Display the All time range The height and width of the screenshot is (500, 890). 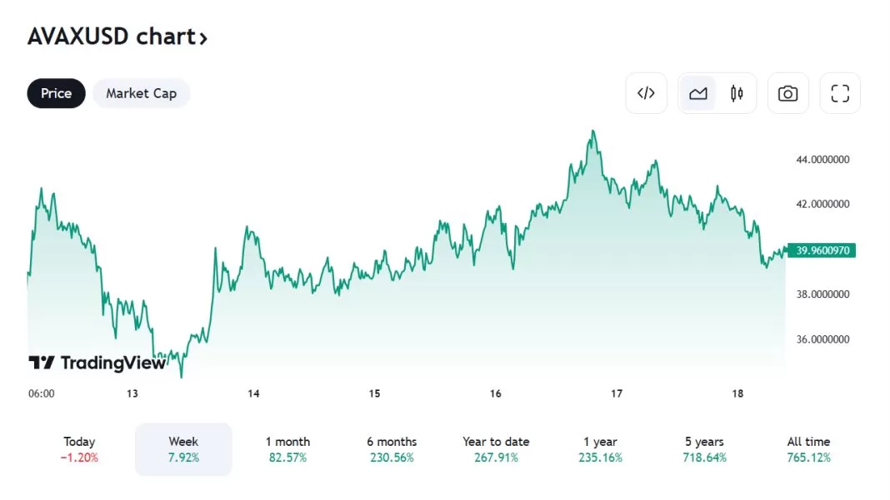pos(808,449)
